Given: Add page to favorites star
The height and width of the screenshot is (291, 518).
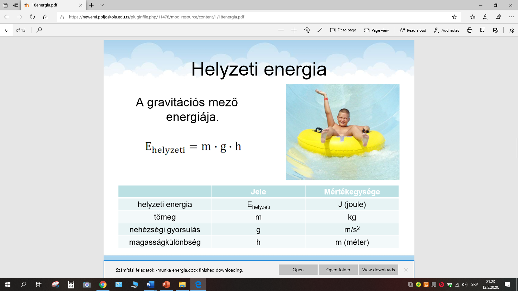Looking at the screenshot, I should (x=454, y=17).
